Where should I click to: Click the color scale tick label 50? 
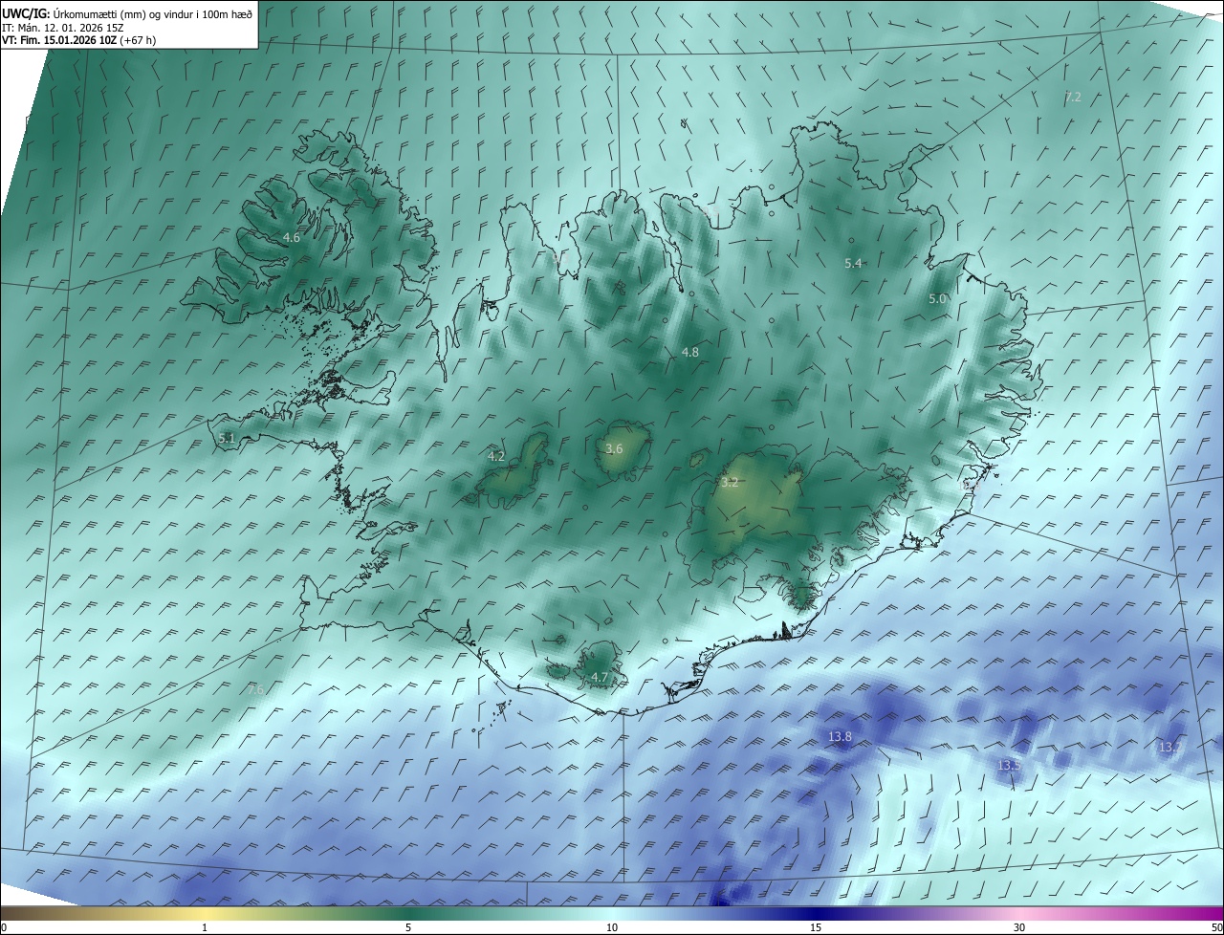pos(1216,927)
